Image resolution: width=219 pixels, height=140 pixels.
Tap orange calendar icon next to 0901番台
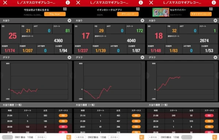click(x=69, y=137)
